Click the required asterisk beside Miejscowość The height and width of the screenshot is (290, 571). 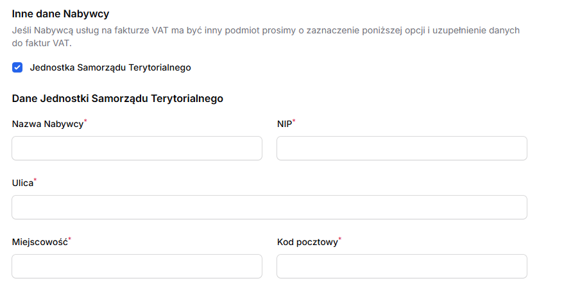70,240
